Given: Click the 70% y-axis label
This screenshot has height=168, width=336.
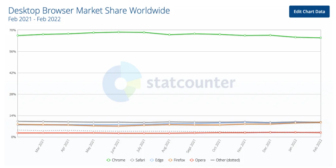Looking at the screenshot, I should point(12,30).
